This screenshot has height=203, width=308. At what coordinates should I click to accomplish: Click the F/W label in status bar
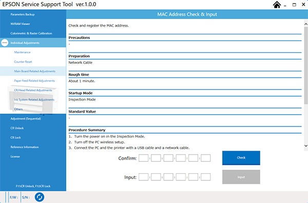click(14, 197)
